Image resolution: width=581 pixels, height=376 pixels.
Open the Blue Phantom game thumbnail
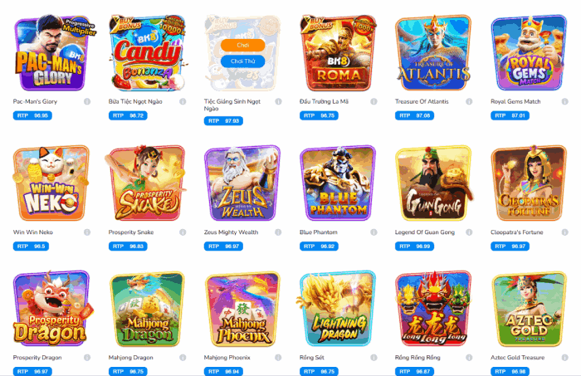338,183
